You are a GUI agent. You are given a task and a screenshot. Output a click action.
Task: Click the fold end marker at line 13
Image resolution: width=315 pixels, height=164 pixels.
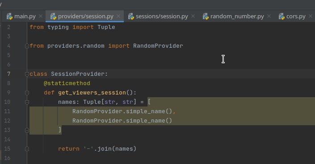click(27, 130)
